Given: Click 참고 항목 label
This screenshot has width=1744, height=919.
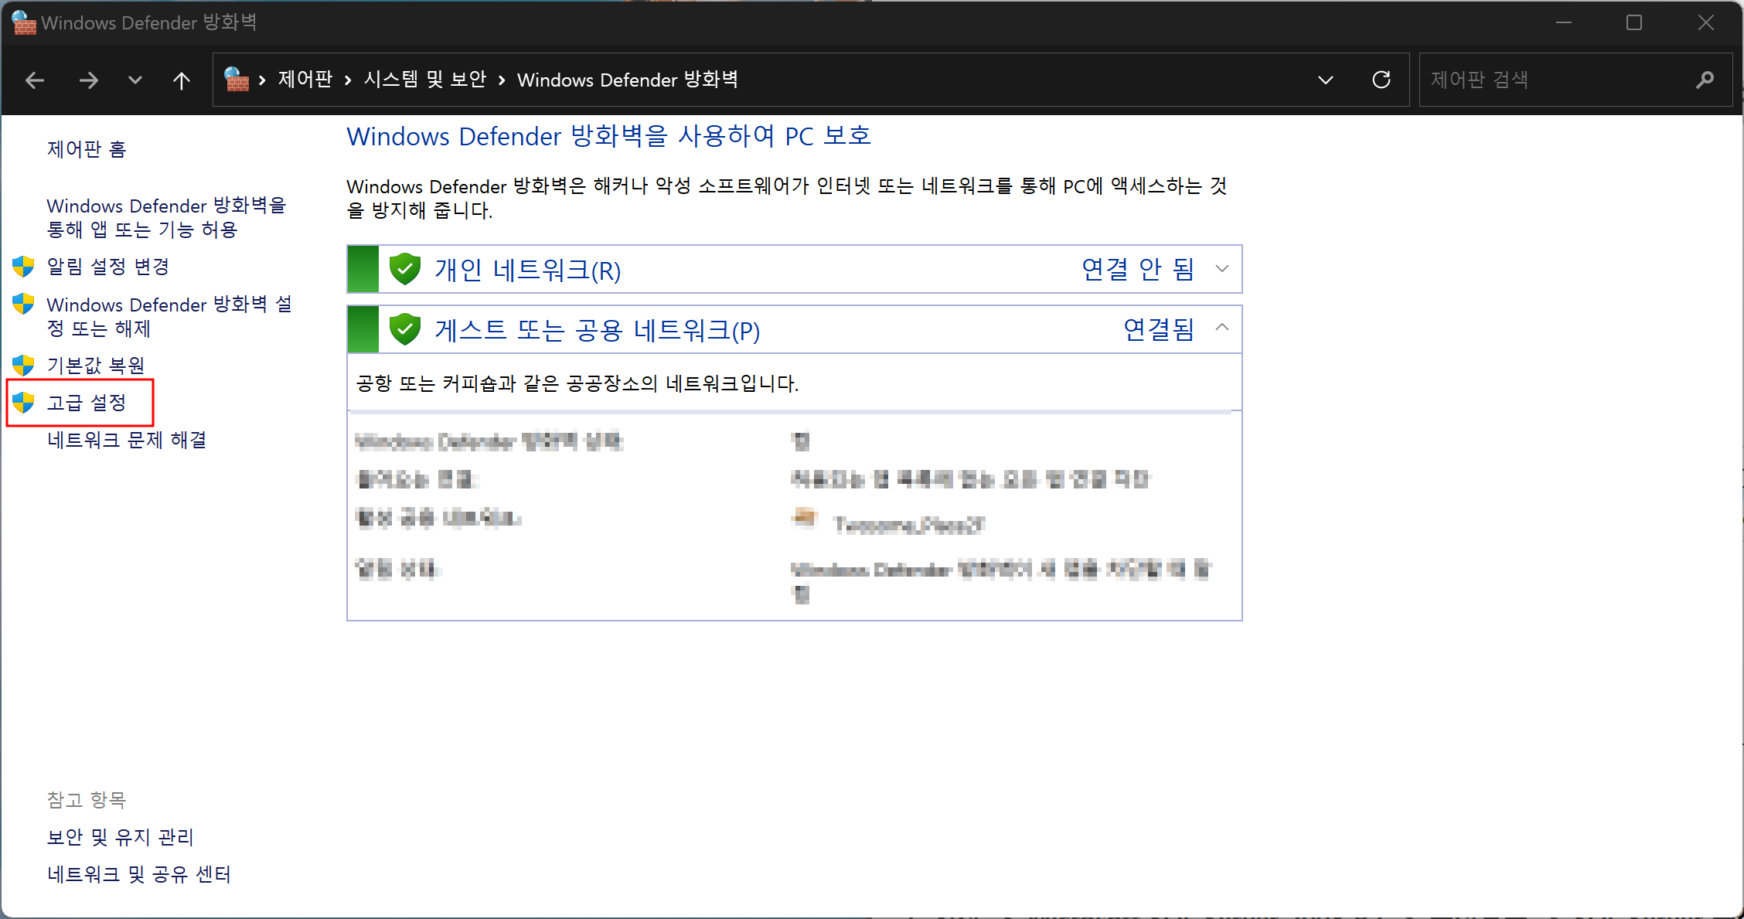Looking at the screenshot, I should 87,799.
